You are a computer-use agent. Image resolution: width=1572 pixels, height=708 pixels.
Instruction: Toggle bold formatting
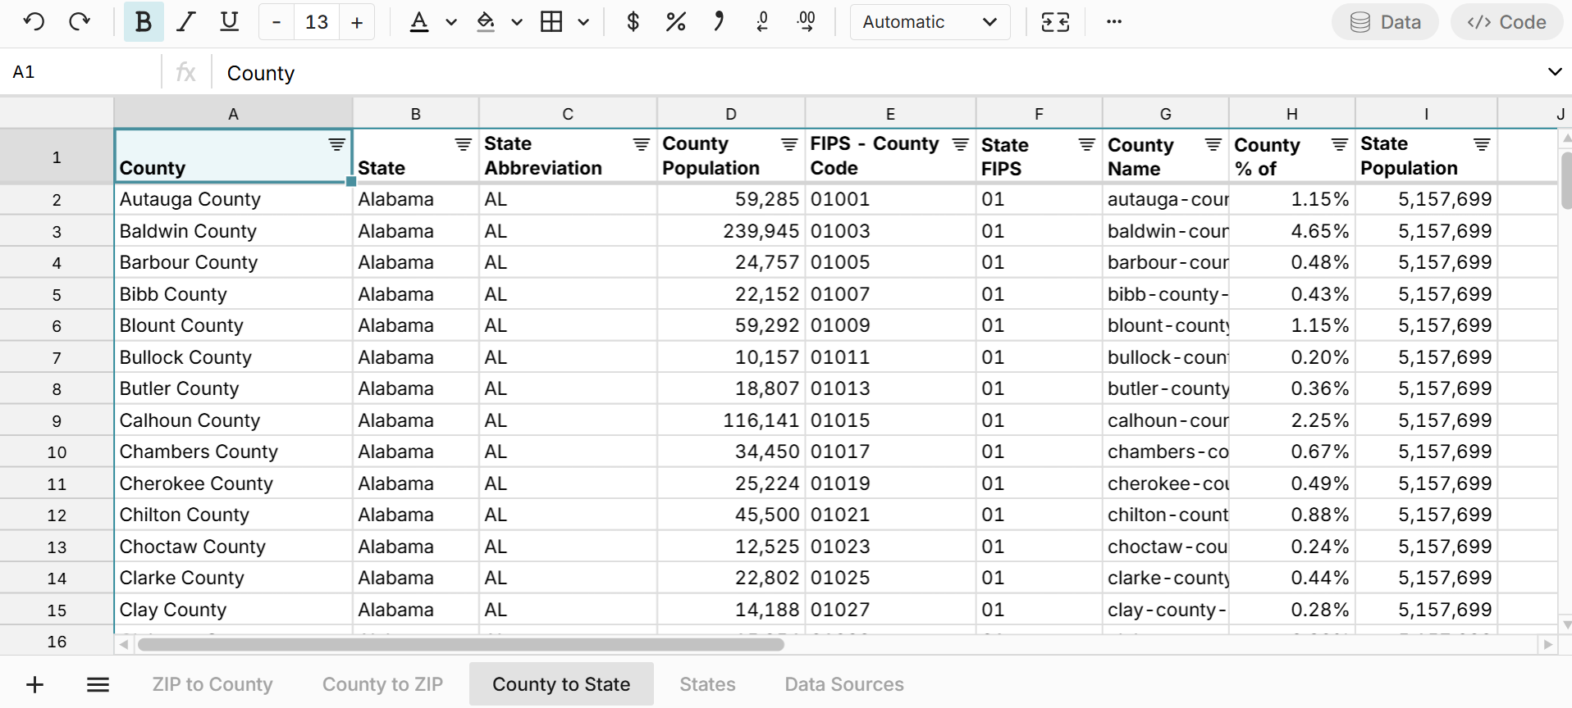point(144,22)
